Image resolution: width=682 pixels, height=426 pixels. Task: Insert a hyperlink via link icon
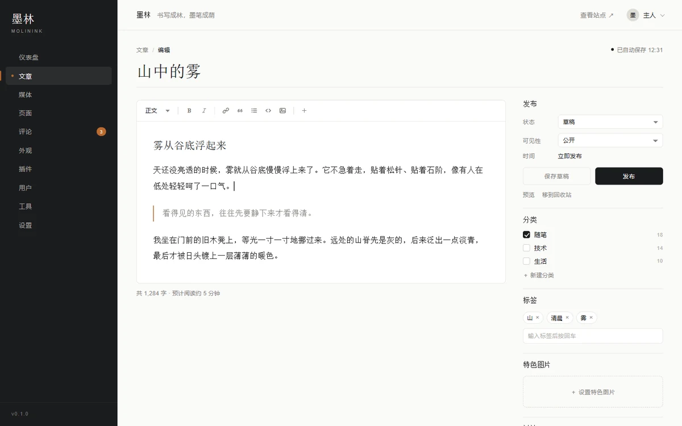tap(226, 111)
